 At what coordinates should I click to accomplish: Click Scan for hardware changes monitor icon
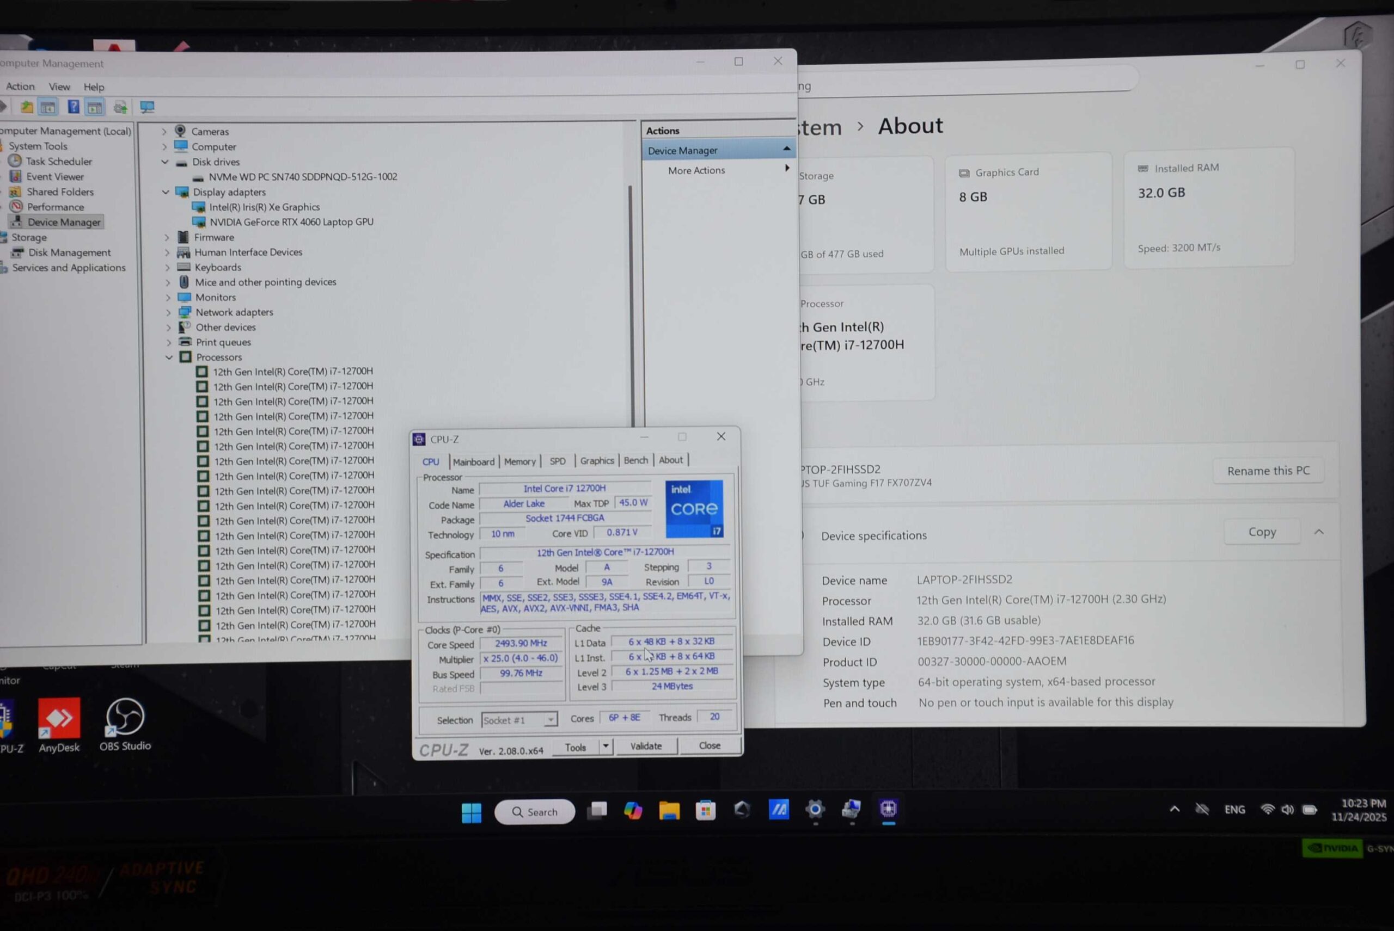(x=147, y=107)
